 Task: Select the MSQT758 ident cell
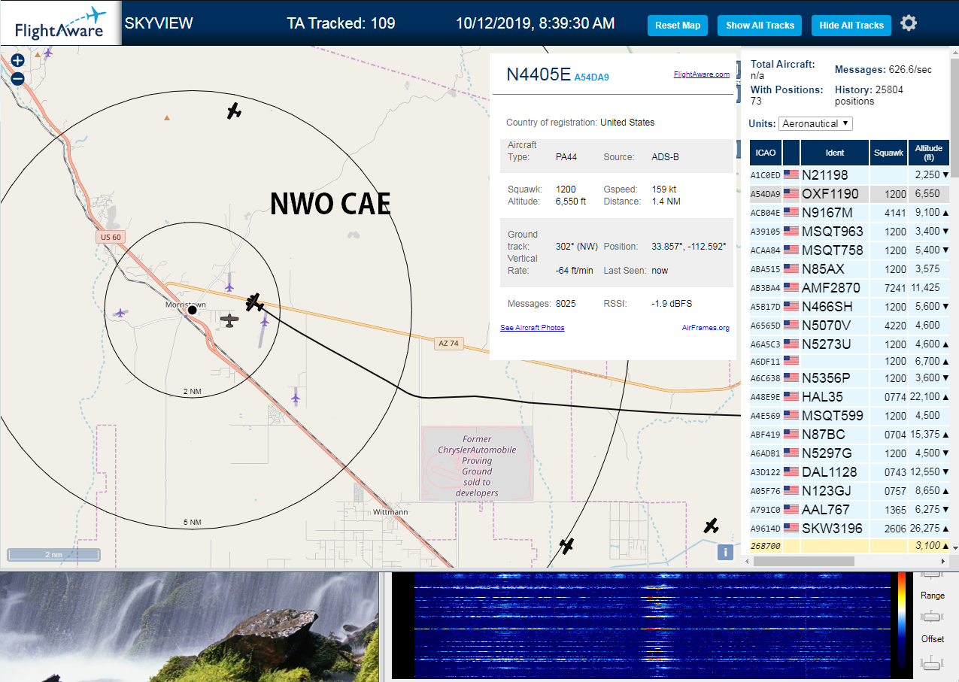coord(835,250)
